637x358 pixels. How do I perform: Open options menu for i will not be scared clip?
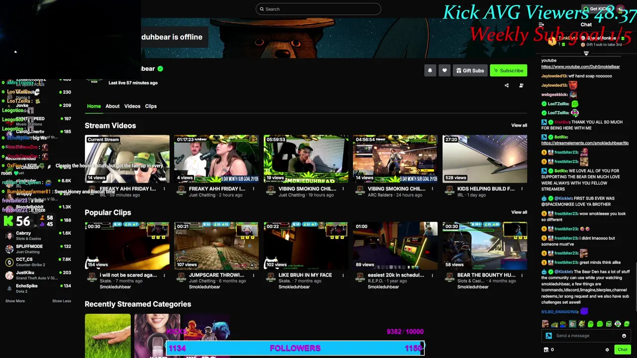pyautogui.click(x=164, y=275)
